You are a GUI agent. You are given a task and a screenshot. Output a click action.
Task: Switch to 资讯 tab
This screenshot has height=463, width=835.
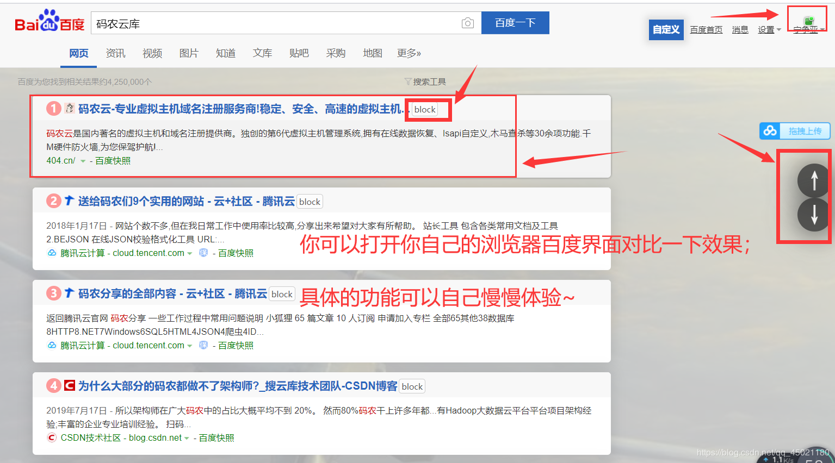(115, 53)
